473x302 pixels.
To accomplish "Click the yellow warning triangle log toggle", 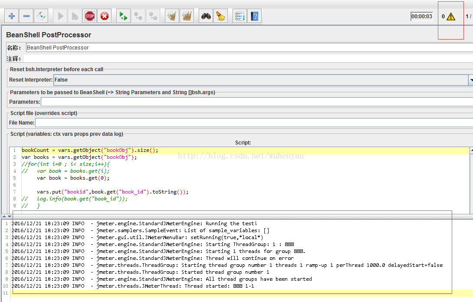I will pyautogui.click(x=451, y=16).
